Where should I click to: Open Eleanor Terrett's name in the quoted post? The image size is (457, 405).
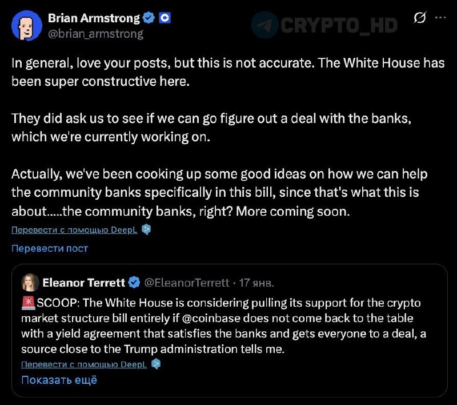tap(83, 283)
